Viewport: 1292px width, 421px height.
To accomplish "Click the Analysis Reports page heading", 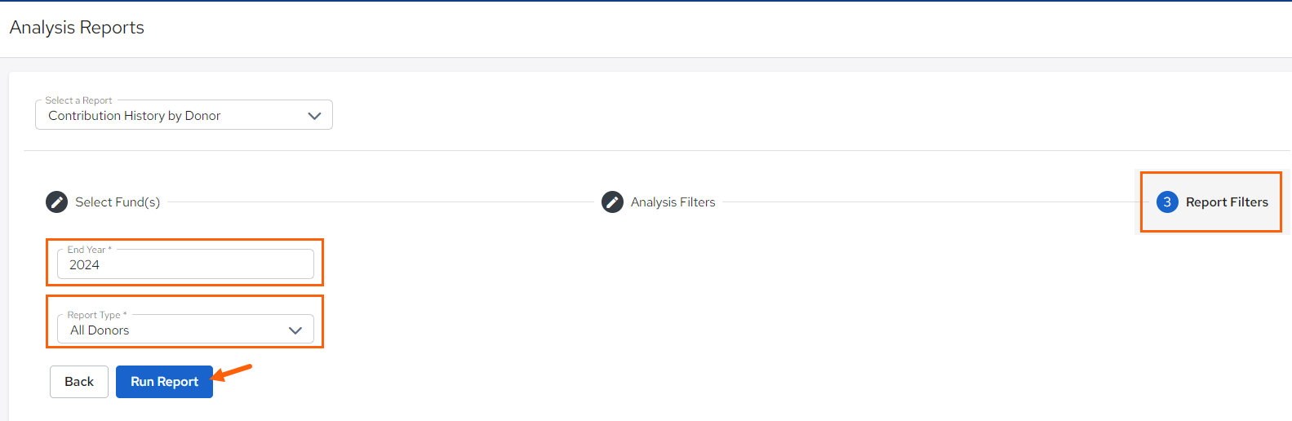I will pos(77,28).
